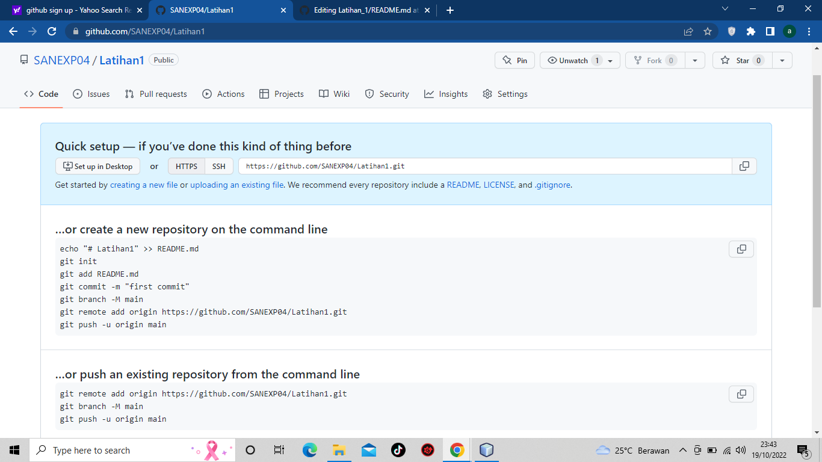Select the HTTPS clone option
This screenshot has width=822, height=462.
click(x=187, y=166)
